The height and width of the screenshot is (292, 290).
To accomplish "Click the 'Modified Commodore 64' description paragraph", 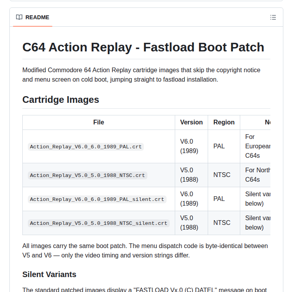I will 141,75.
